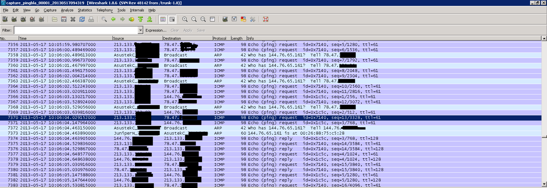Jump to first packet icon
Image resolution: width=547 pixels, height=188 pixels.
coord(141,20)
